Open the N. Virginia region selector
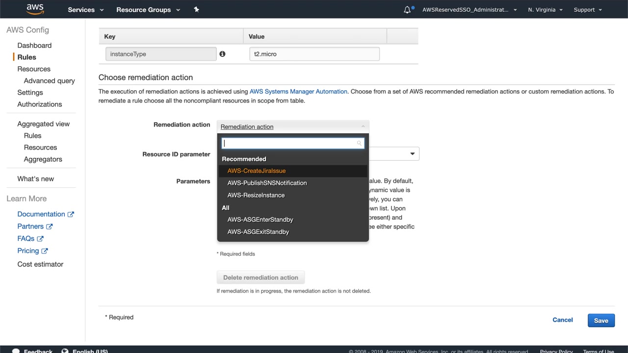Viewport: 628px width, 353px height. [545, 10]
